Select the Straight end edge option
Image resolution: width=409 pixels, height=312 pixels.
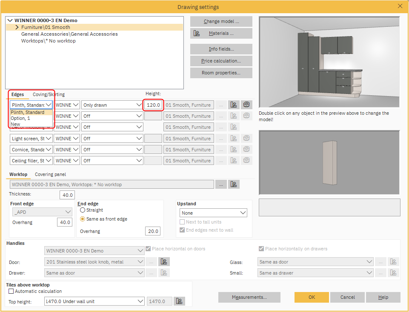[83, 210]
